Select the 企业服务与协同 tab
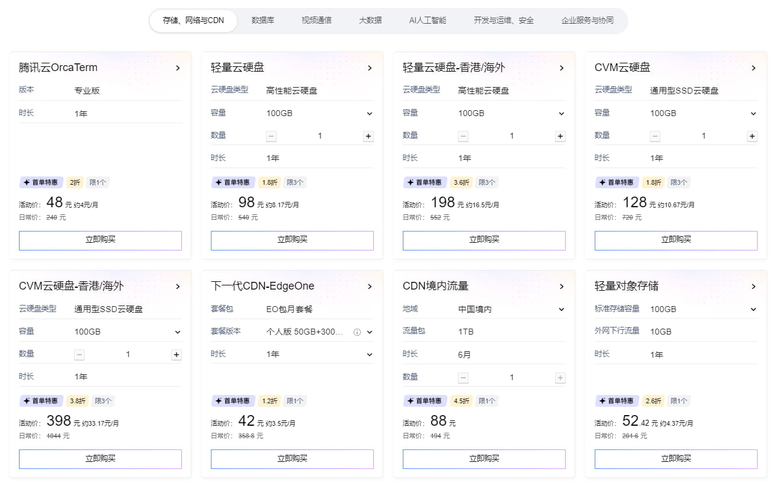Image resolution: width=773 pixels, height=482 pixels. pyautogui.click(x=588, y=20)
